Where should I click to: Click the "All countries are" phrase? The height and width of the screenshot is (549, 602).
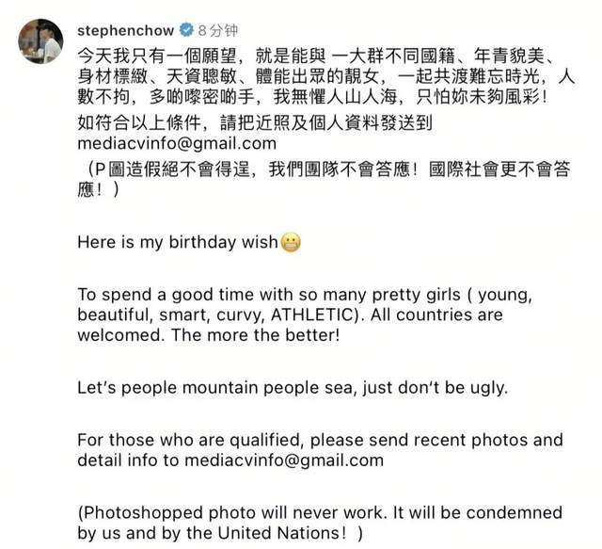[436, 315]
